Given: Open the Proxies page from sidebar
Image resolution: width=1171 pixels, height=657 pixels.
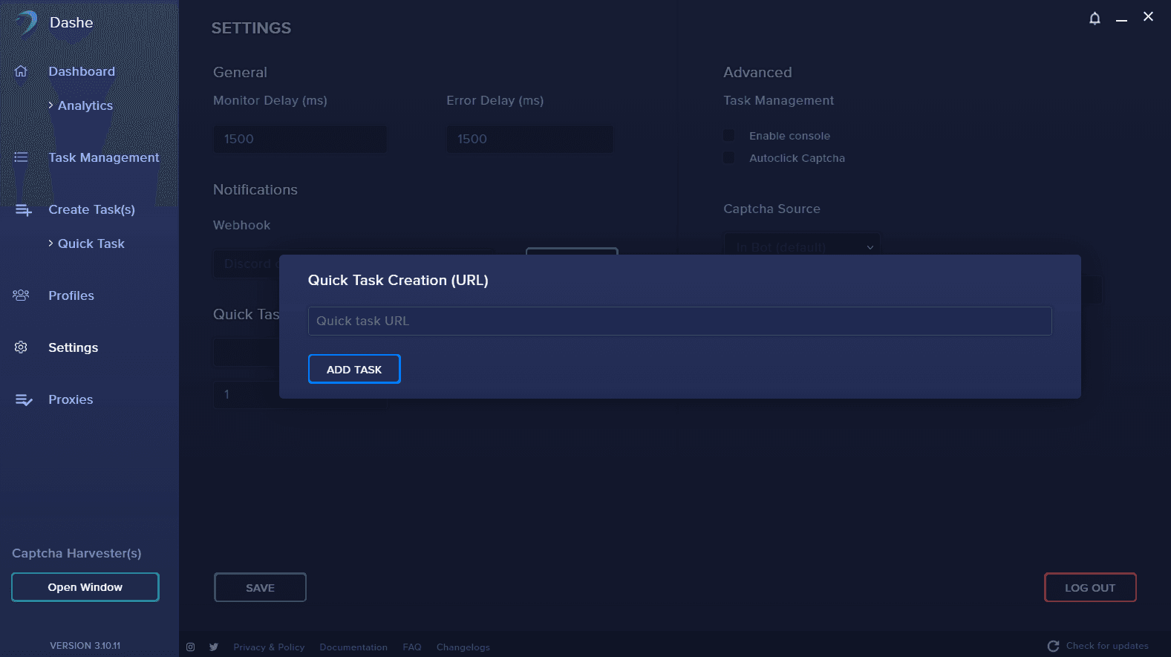Looking at the screenshot, I should [x=71, y=399].
